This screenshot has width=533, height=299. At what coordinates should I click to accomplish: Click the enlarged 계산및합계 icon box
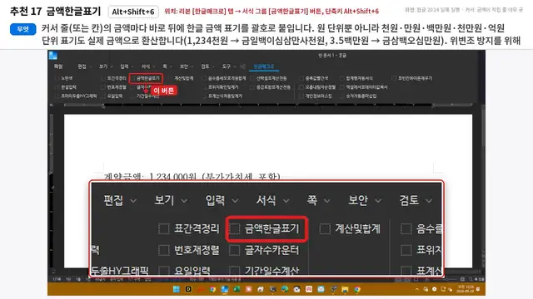pyautogui.click(x=325, y=229)
